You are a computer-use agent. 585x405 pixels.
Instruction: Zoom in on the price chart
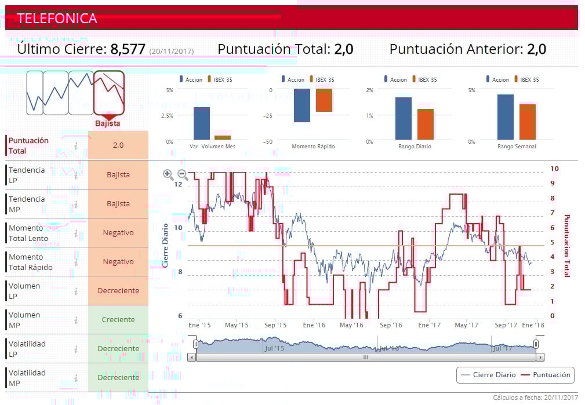[x=168, y=174]
